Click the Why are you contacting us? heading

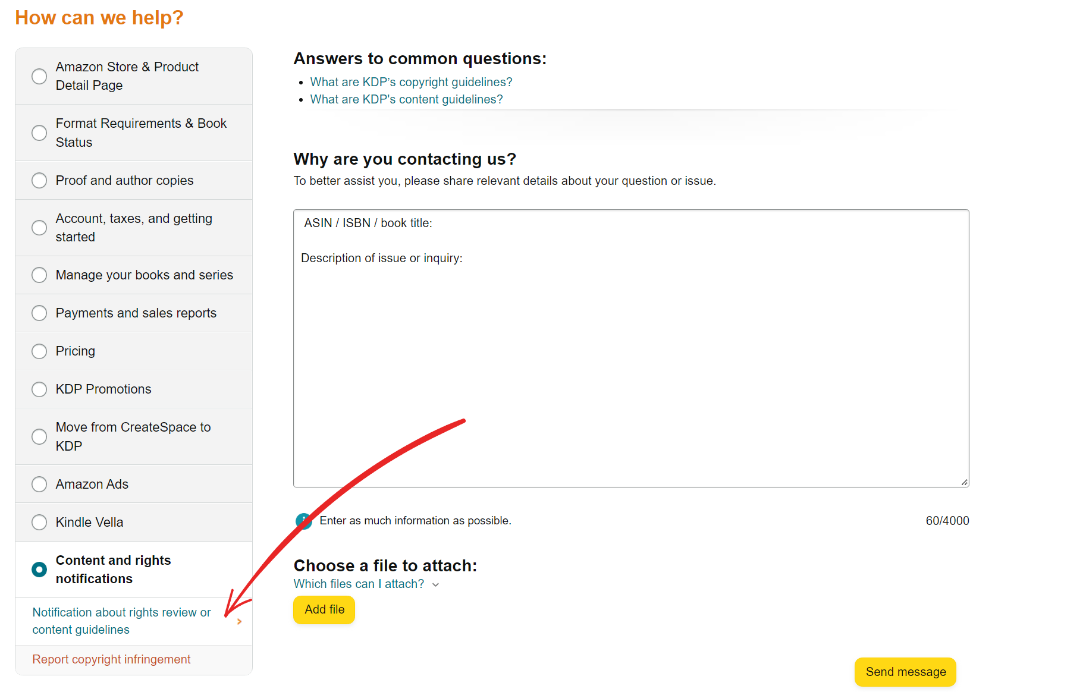click(x=404, y=159)
